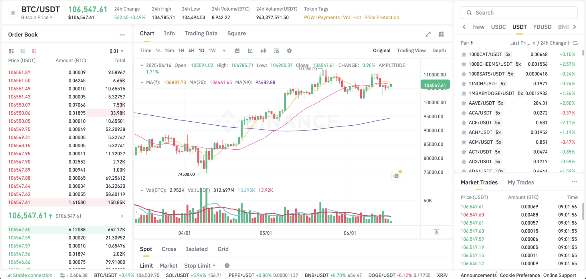Viewport: 586px width, 279px height.
Task: Switch to the Trading View tab
Action: tap(411, 50)
